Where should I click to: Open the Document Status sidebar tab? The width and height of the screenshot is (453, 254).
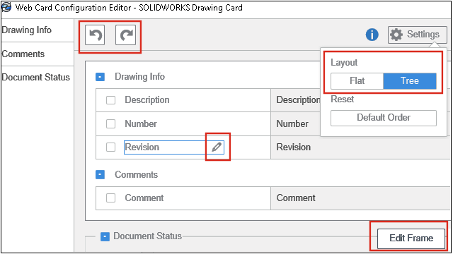37,77
